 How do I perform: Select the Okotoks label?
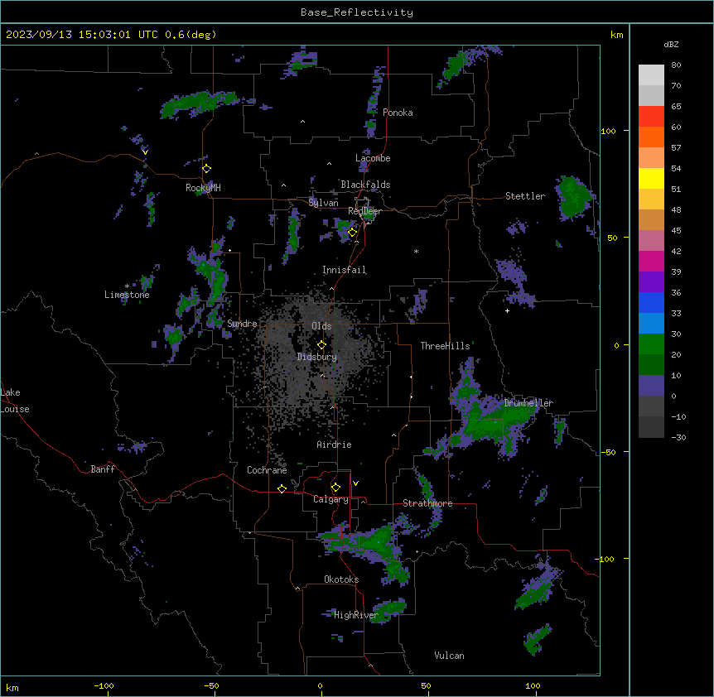coord(341,579)
